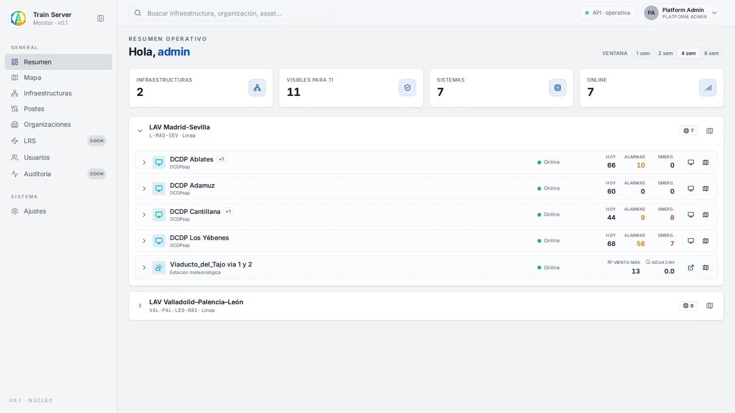Expand the LAV Valladolid–Palencia–León section
The height and width of the screenshot is (413, 735).
140,306
